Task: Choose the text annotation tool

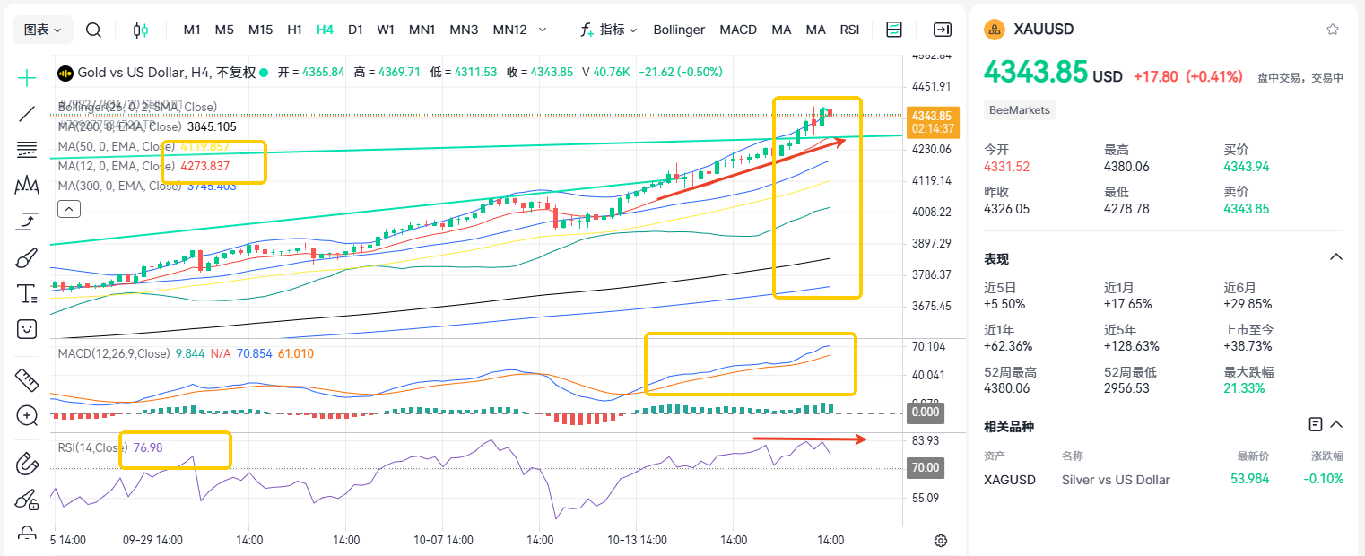Action: [27, 293]
